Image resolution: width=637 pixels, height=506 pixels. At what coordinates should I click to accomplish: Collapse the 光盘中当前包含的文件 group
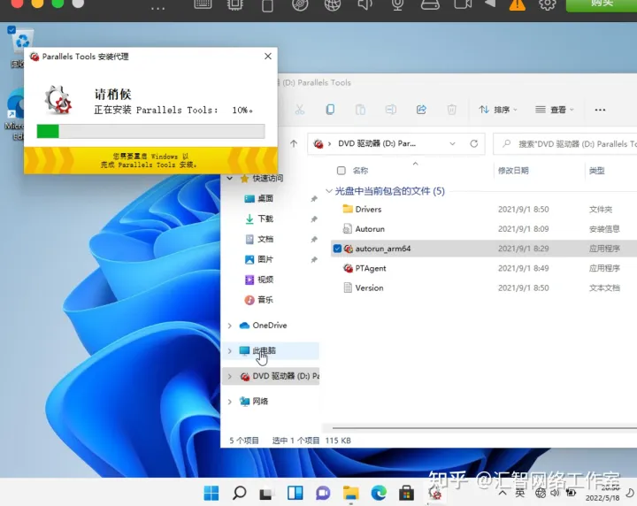click(329, 191)
